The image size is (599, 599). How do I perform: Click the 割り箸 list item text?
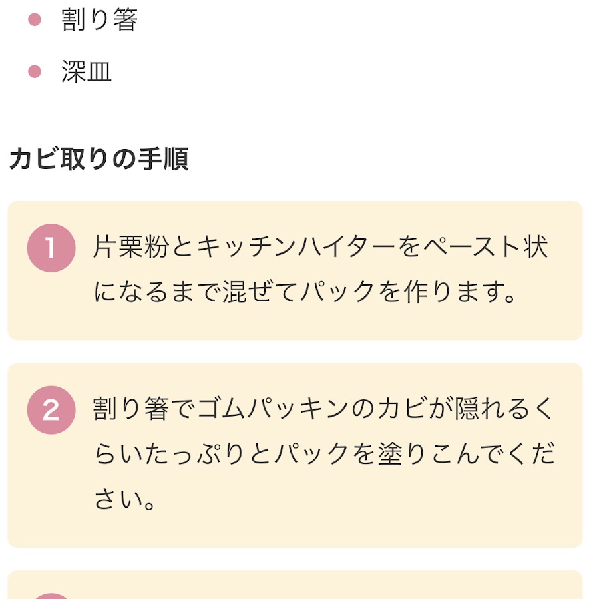[x=99, y=19]
